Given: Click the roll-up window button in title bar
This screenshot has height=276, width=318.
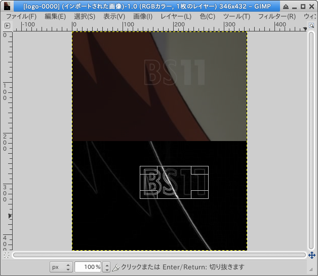Looking at the screenshot, I should (x=286, y=7).
